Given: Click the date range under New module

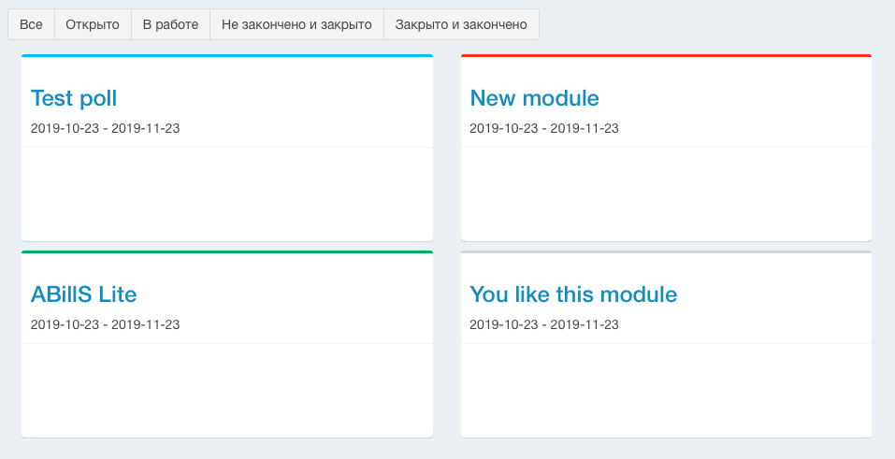Looking at the screenshot, I should pos(544,128).
